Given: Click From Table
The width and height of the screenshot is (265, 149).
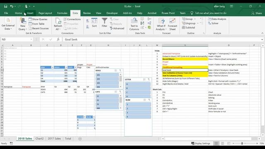Looking at the screenshot, I should [x=37, y=24].
